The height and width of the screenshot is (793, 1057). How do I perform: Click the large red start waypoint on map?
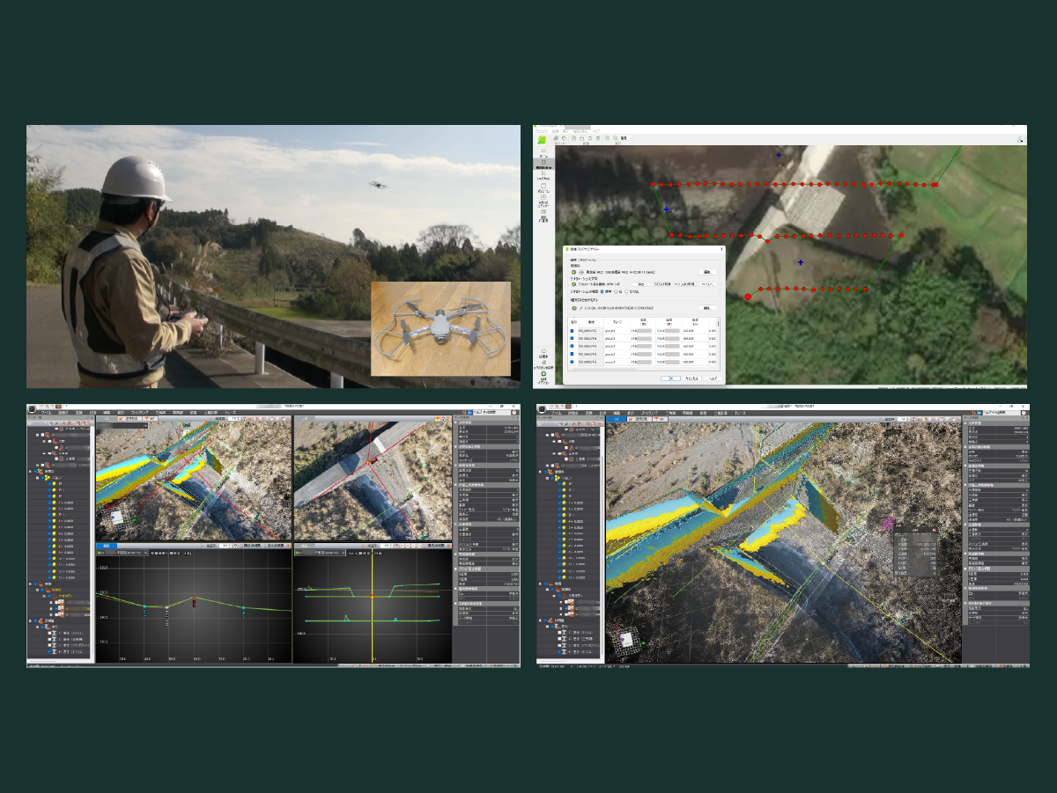point(749,297)
